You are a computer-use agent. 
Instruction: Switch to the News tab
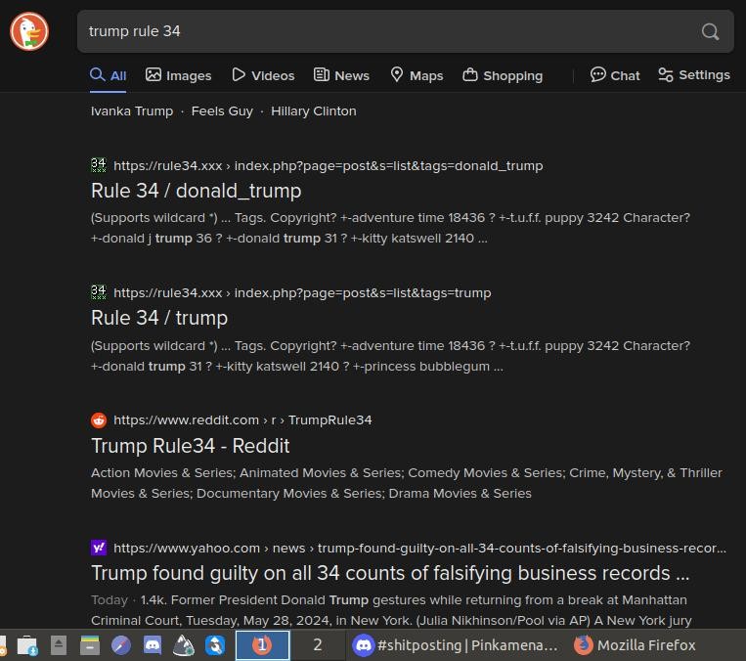[341, 75]
